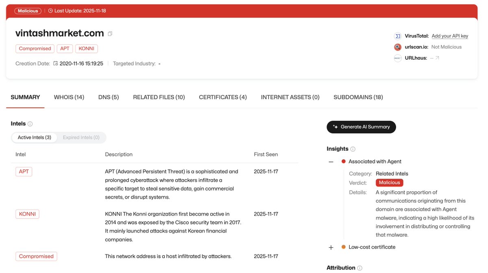
Task: Open Insights info tooltip icon
Action: point(353,149)
